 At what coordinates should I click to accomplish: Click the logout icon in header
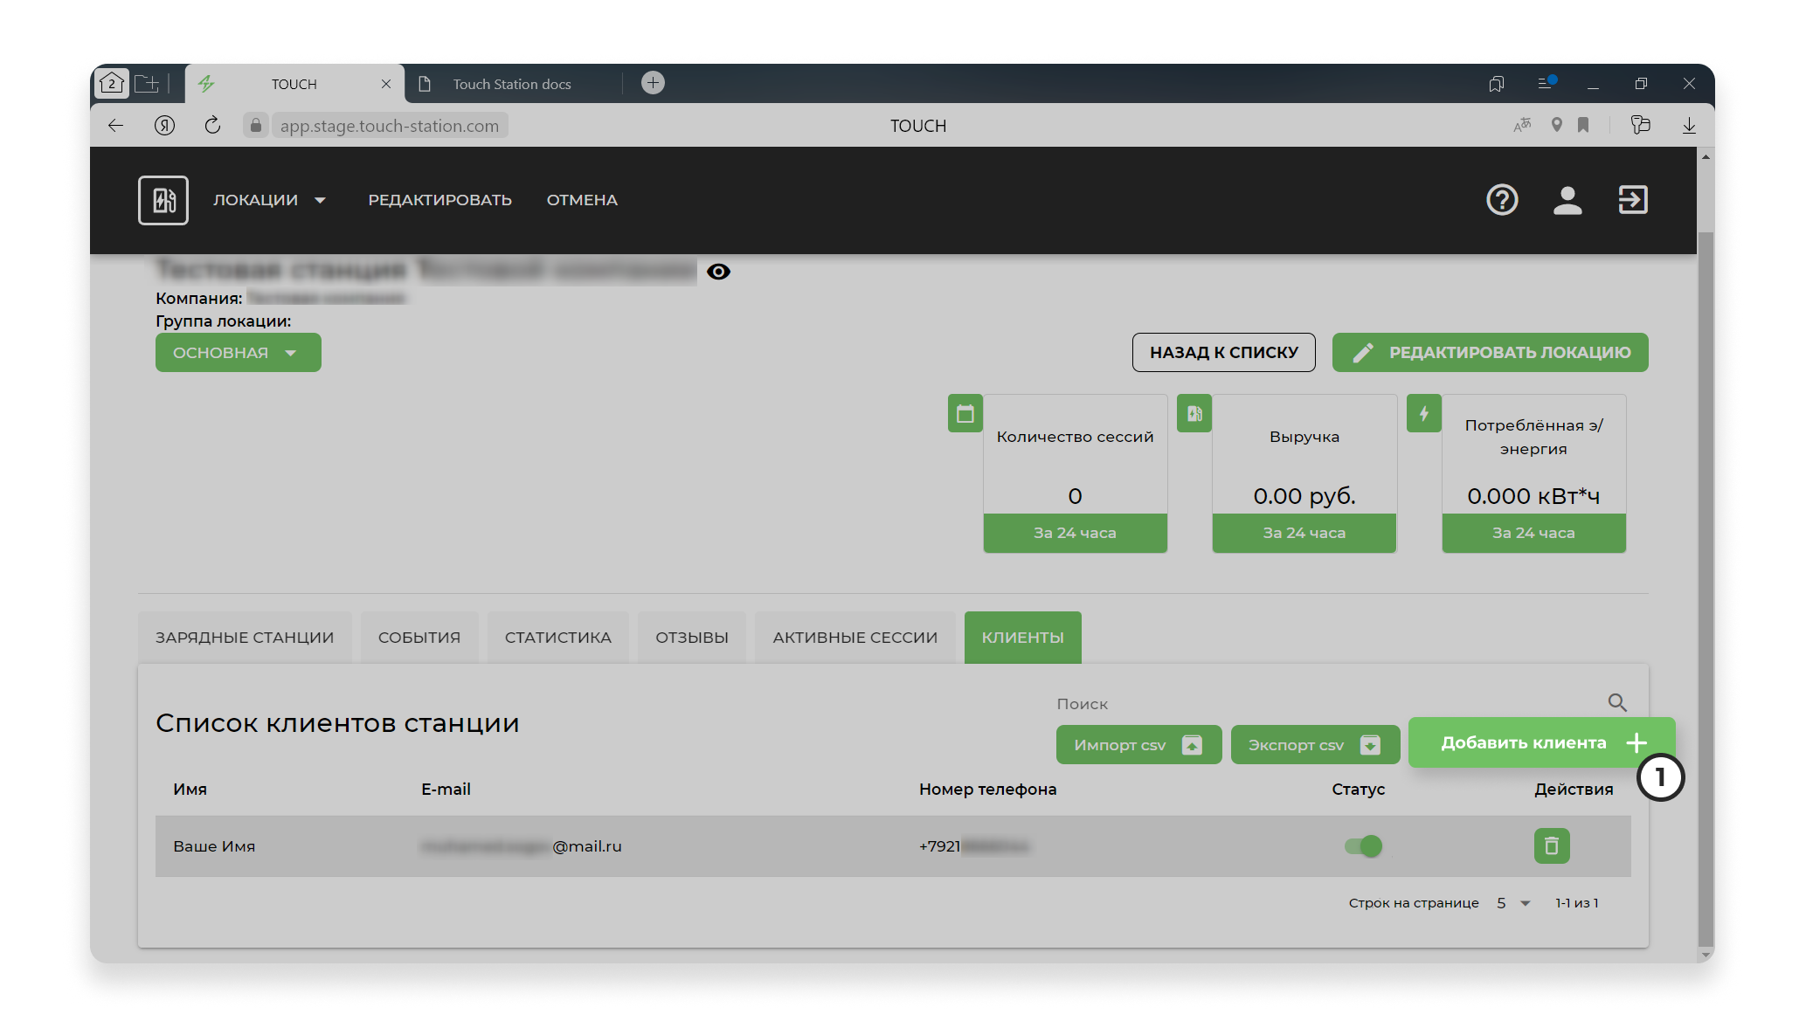coord(1632,200)
